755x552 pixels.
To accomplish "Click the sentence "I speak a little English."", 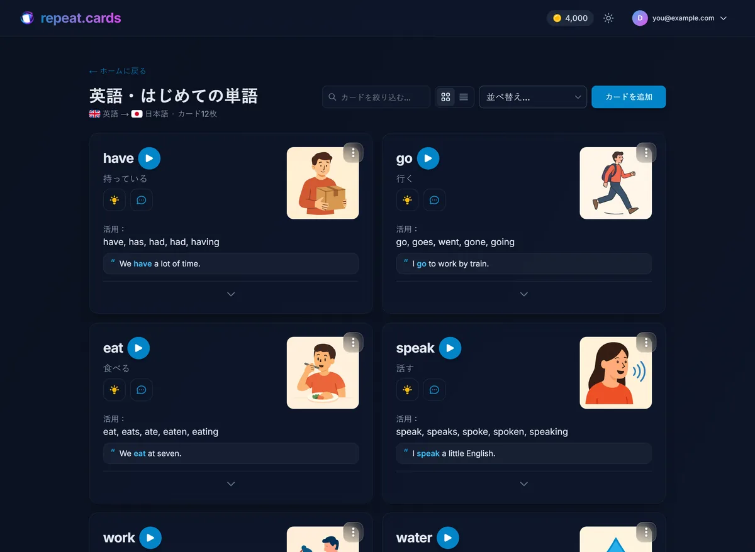I will click(454, 454).
